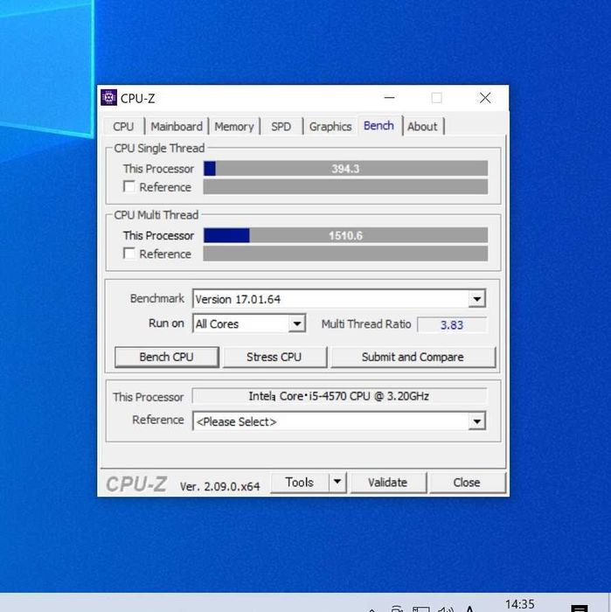Open the taskbar volume icon
This screenshot has height=612, width=611.
445,609
